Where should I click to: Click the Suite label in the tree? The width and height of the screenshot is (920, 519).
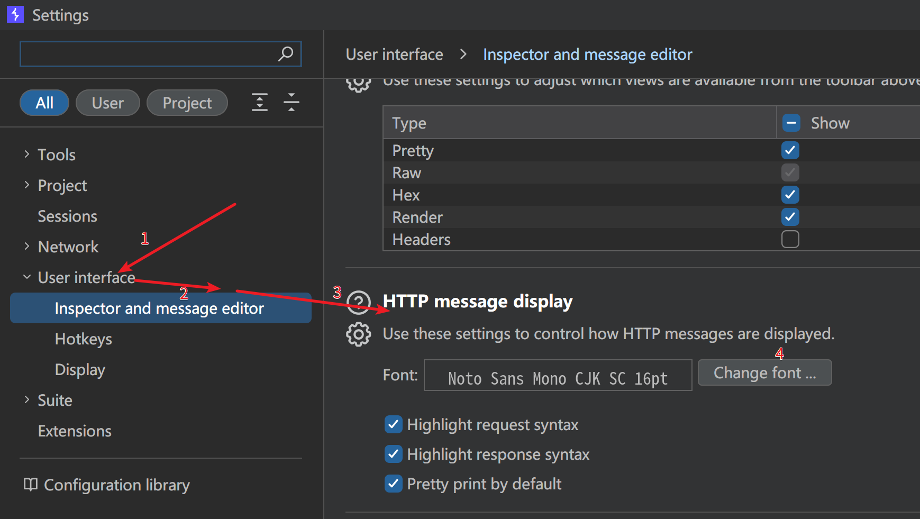55,400
